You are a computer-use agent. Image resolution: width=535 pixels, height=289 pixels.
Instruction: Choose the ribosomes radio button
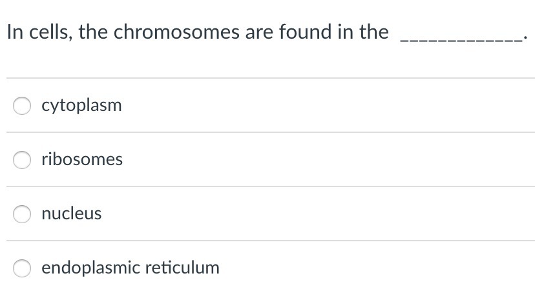point(23,160)
